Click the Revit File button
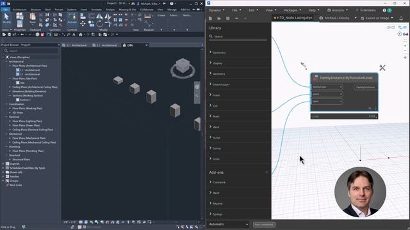Image resolution: width=410 pixels, height=230 pixels. click(5, 10)
